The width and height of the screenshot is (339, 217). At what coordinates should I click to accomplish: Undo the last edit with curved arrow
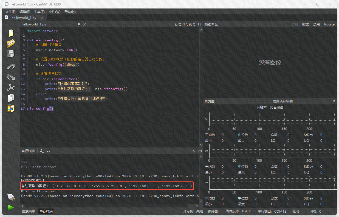(x=11, y=66)
